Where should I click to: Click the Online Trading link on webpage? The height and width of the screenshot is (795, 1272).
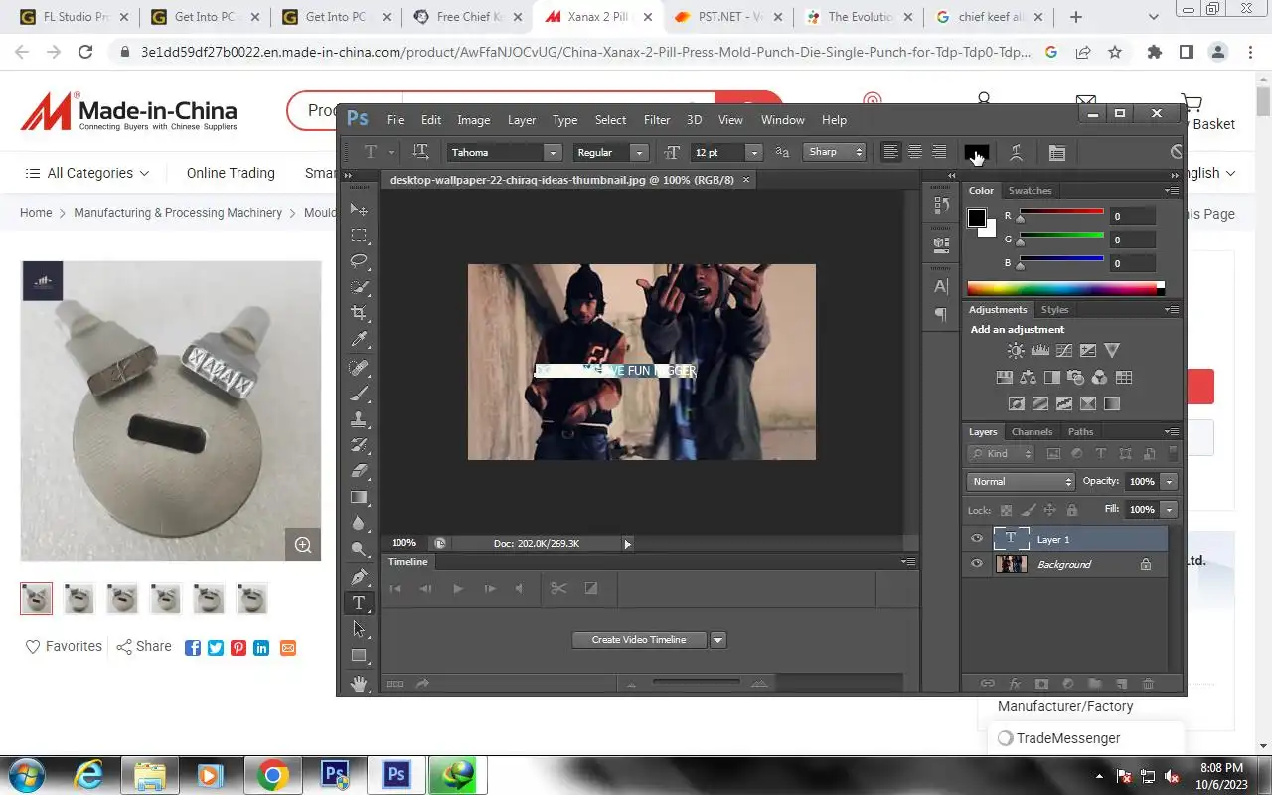coord(231,173)
